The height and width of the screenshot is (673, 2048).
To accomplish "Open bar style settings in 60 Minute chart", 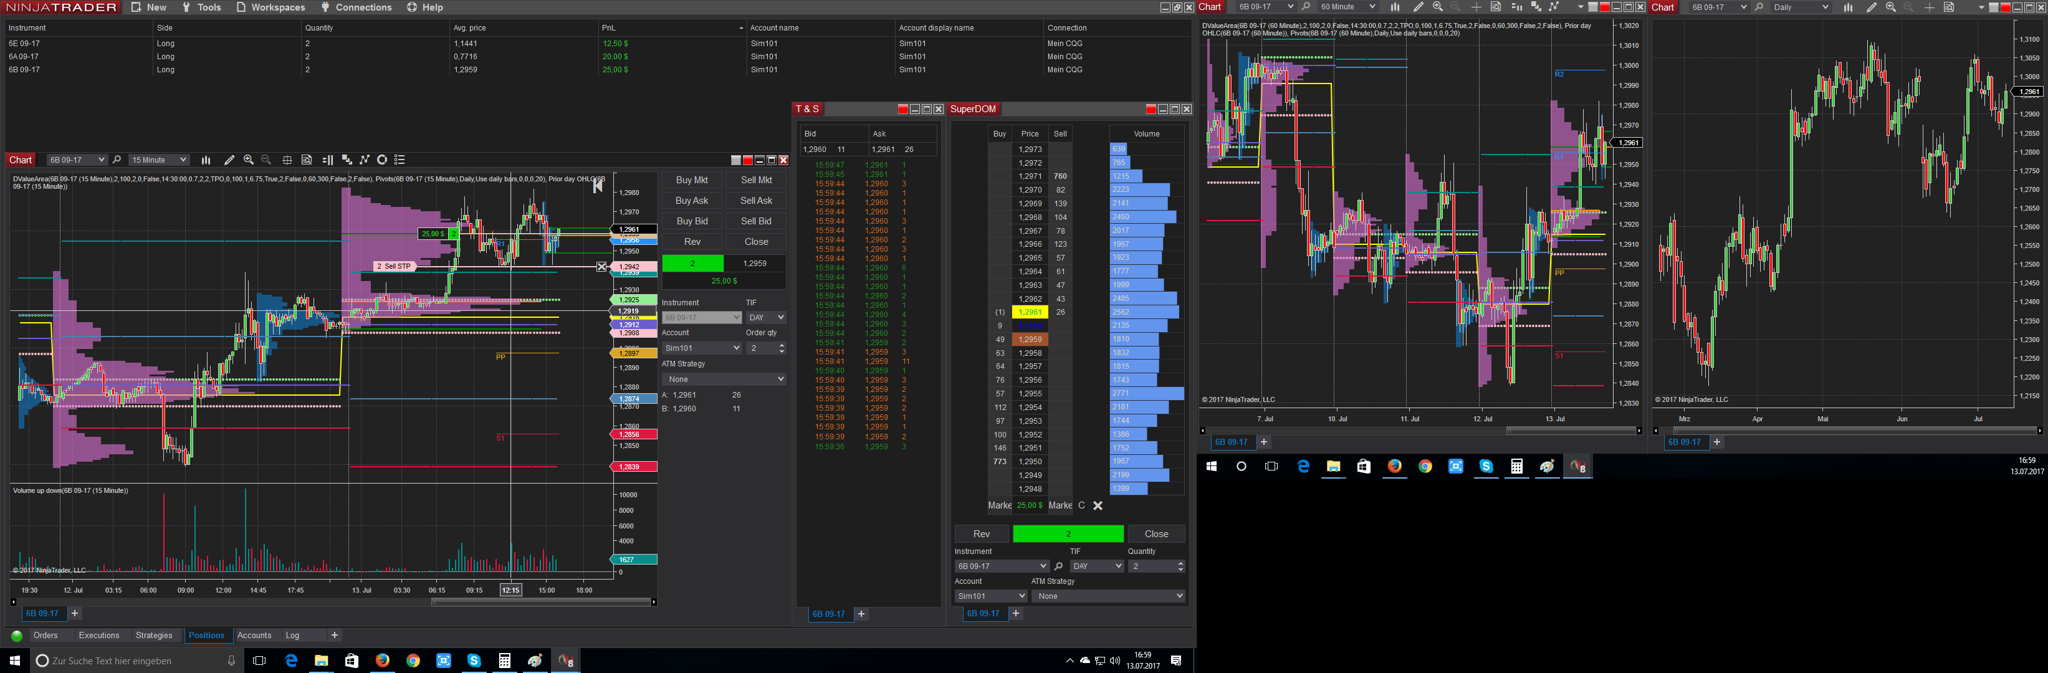I will [1394, 7].
